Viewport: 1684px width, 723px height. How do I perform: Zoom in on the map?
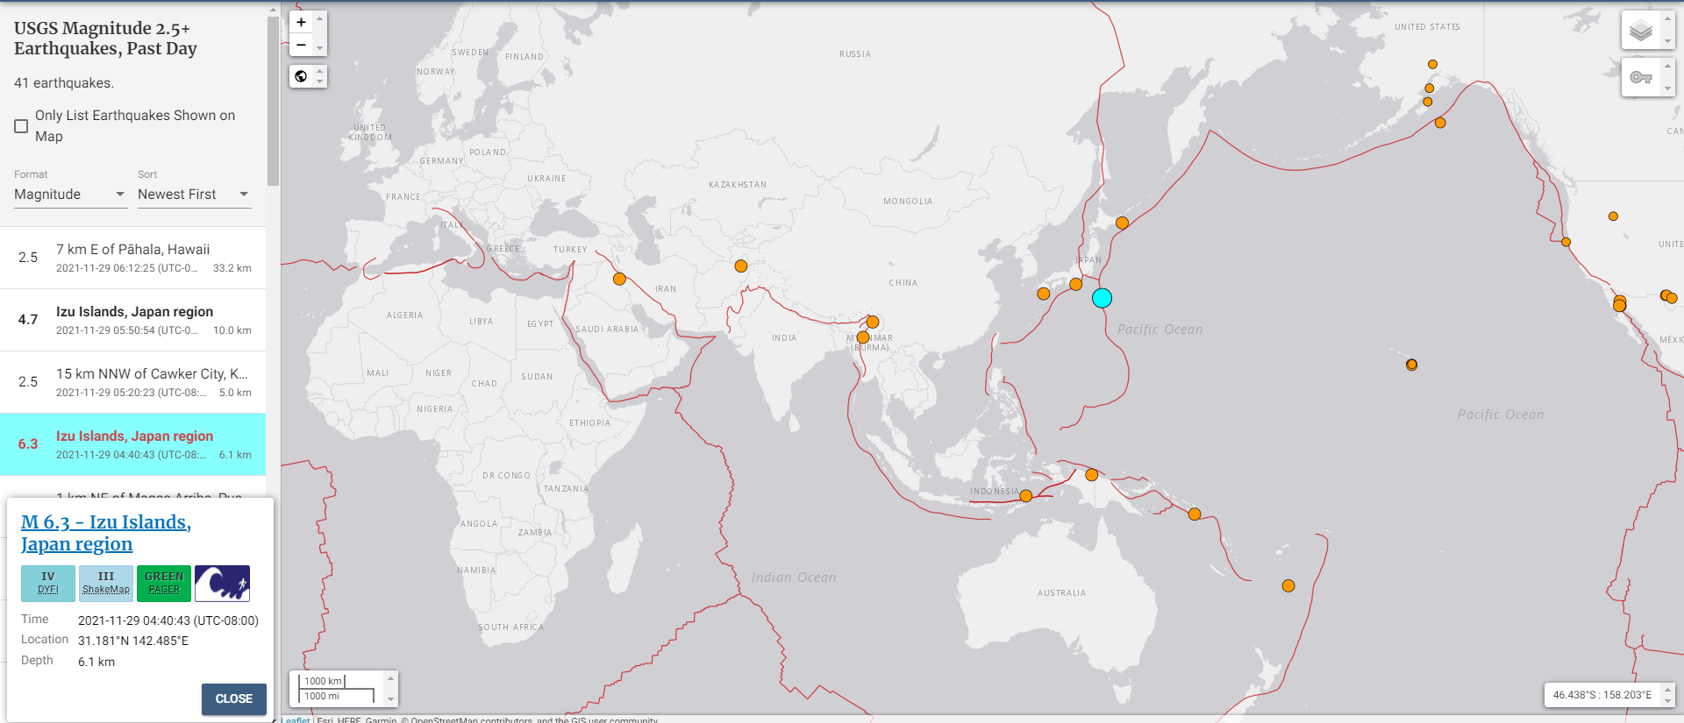[x=301, y=22]
